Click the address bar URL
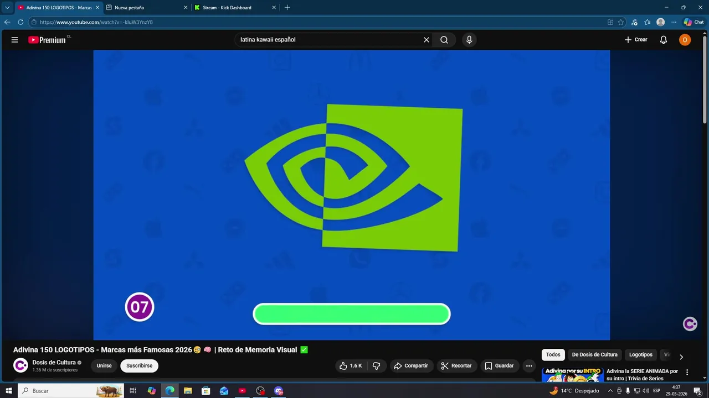 (x=96, y=22)
